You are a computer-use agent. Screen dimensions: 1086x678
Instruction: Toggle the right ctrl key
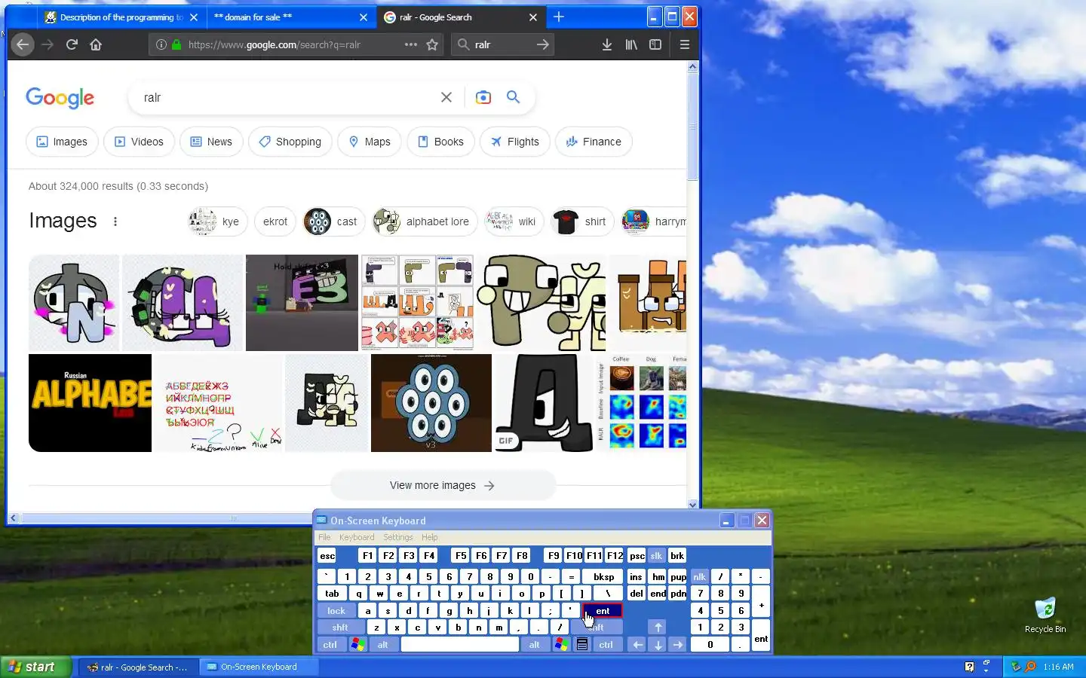click(x=606, y=645)
